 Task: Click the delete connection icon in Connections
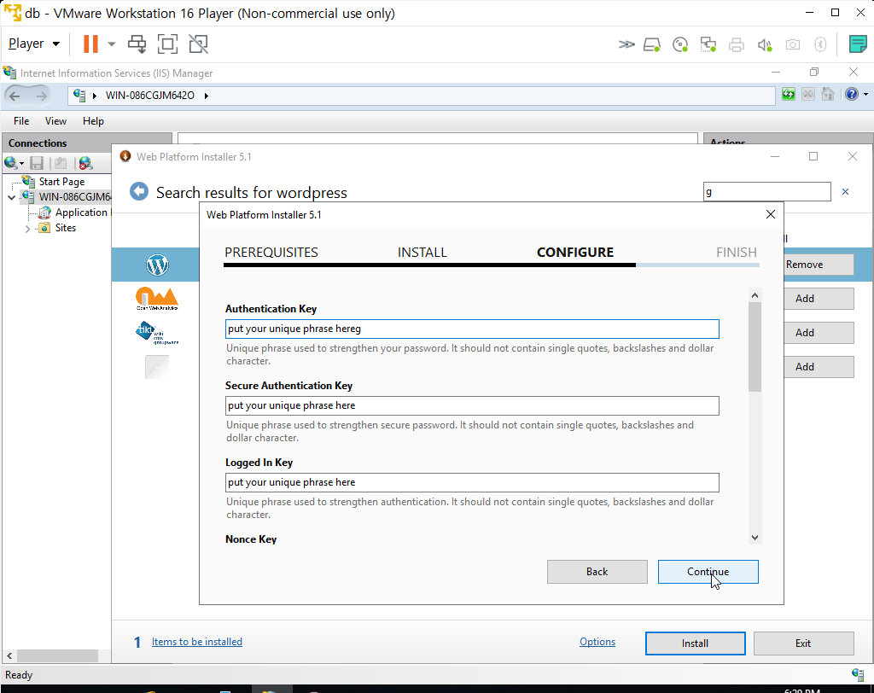point(85,163)
